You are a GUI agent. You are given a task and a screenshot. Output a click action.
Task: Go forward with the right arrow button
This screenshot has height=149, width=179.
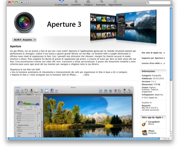pos(26,3)
